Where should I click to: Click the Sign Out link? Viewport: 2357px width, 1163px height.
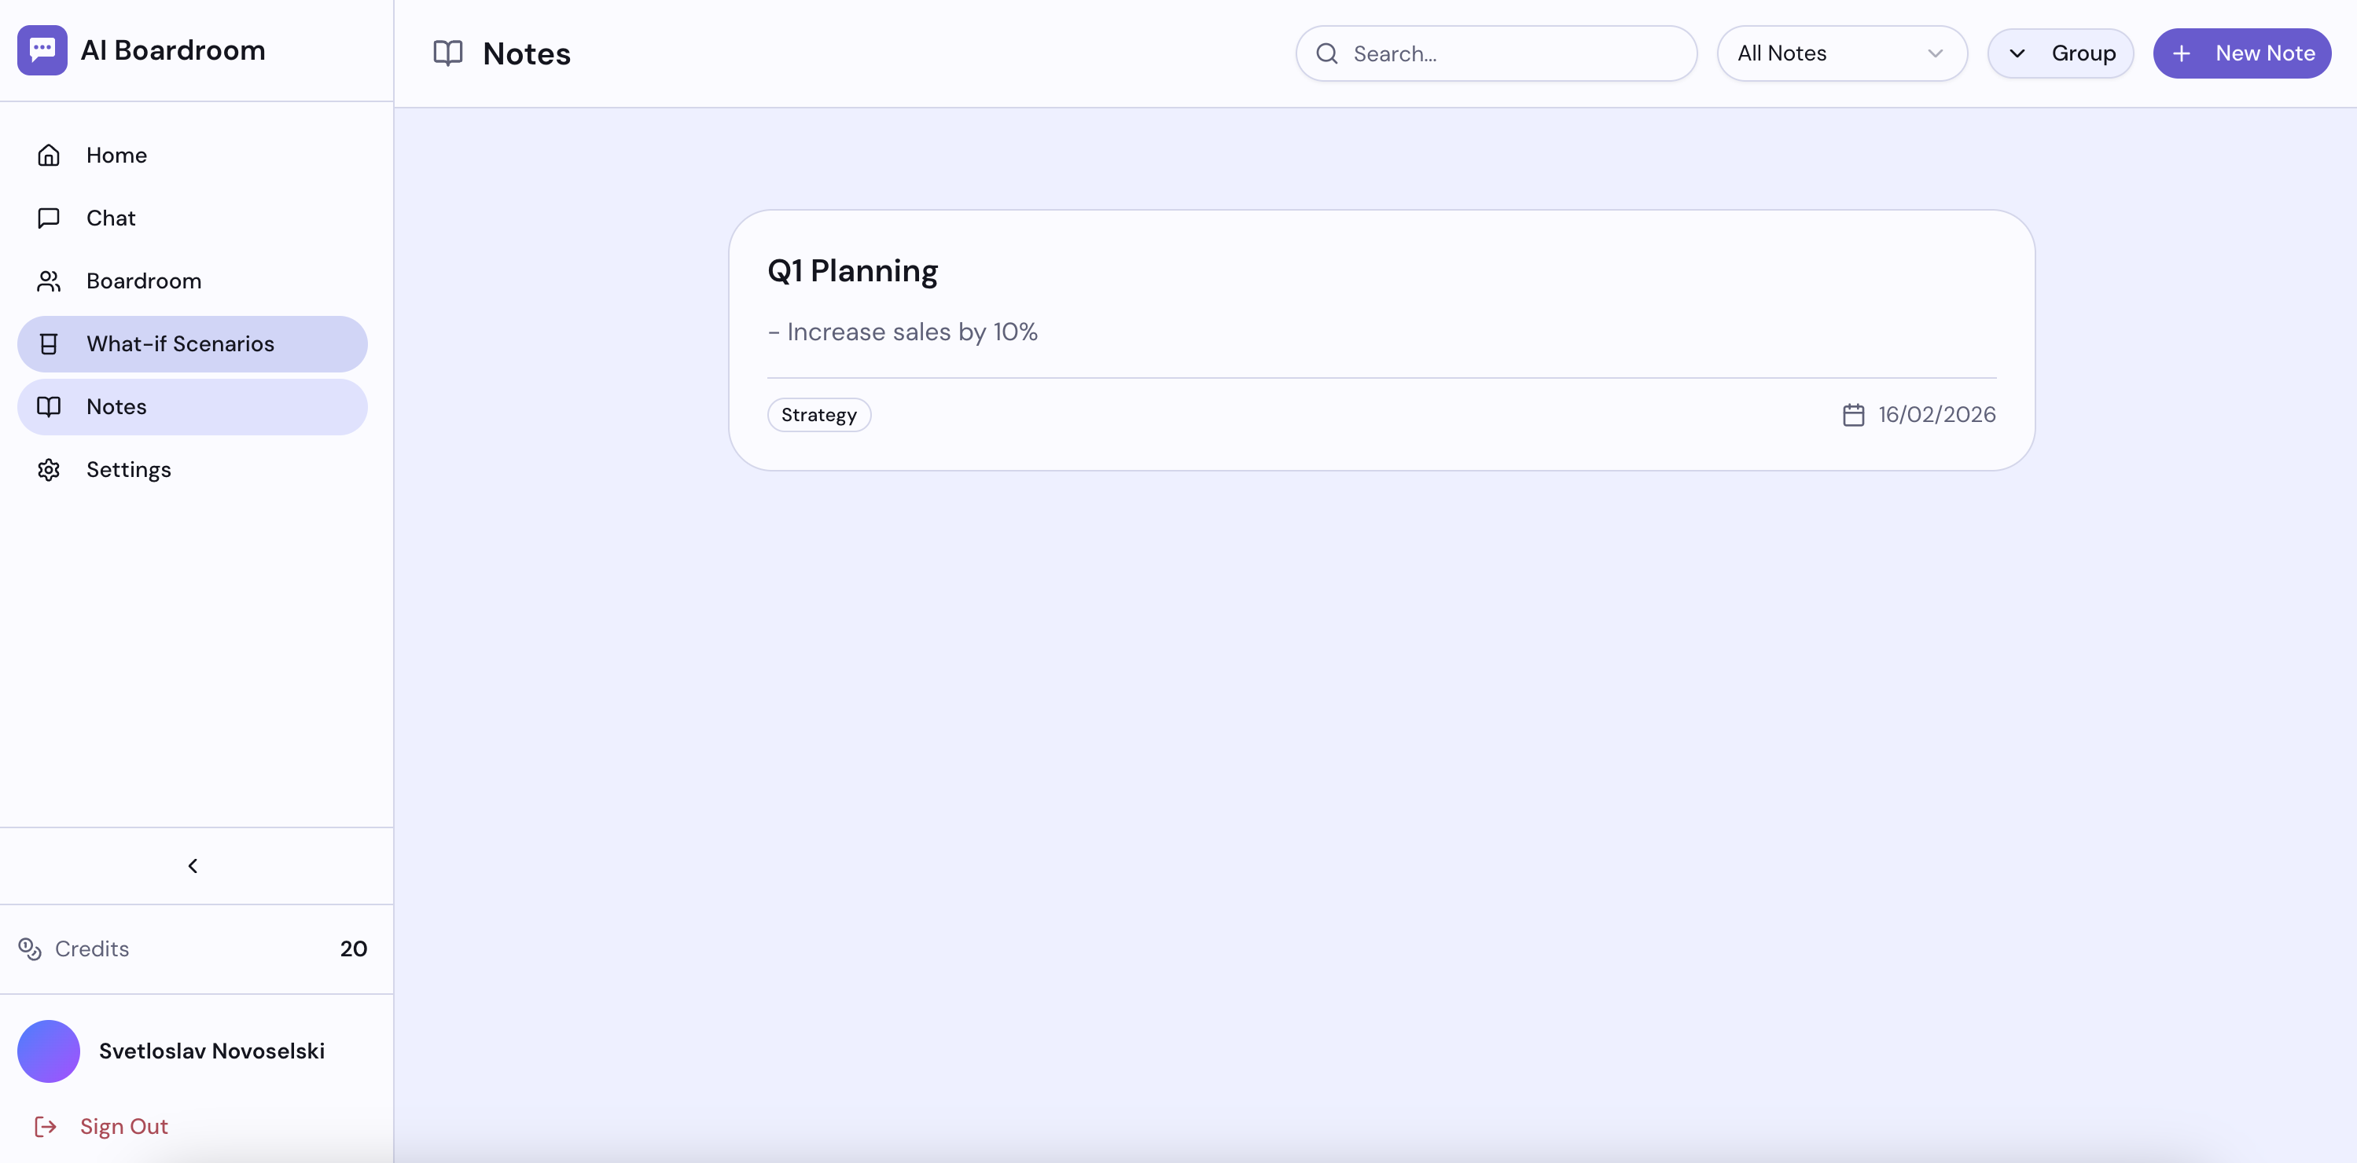[123, 1125]
